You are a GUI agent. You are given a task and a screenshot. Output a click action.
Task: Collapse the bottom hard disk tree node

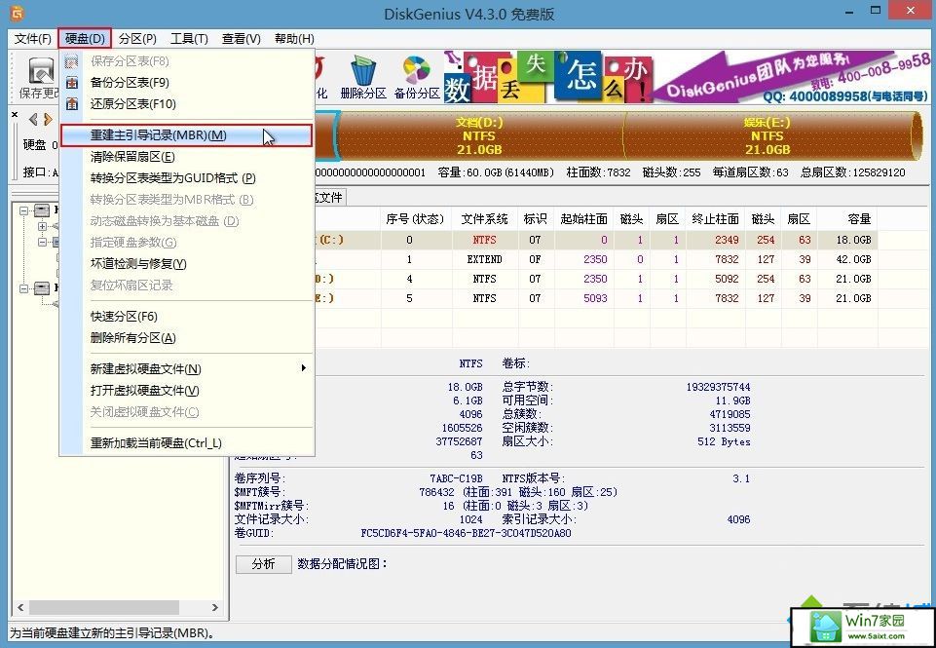pyautogui.click(x=24, y=288)
